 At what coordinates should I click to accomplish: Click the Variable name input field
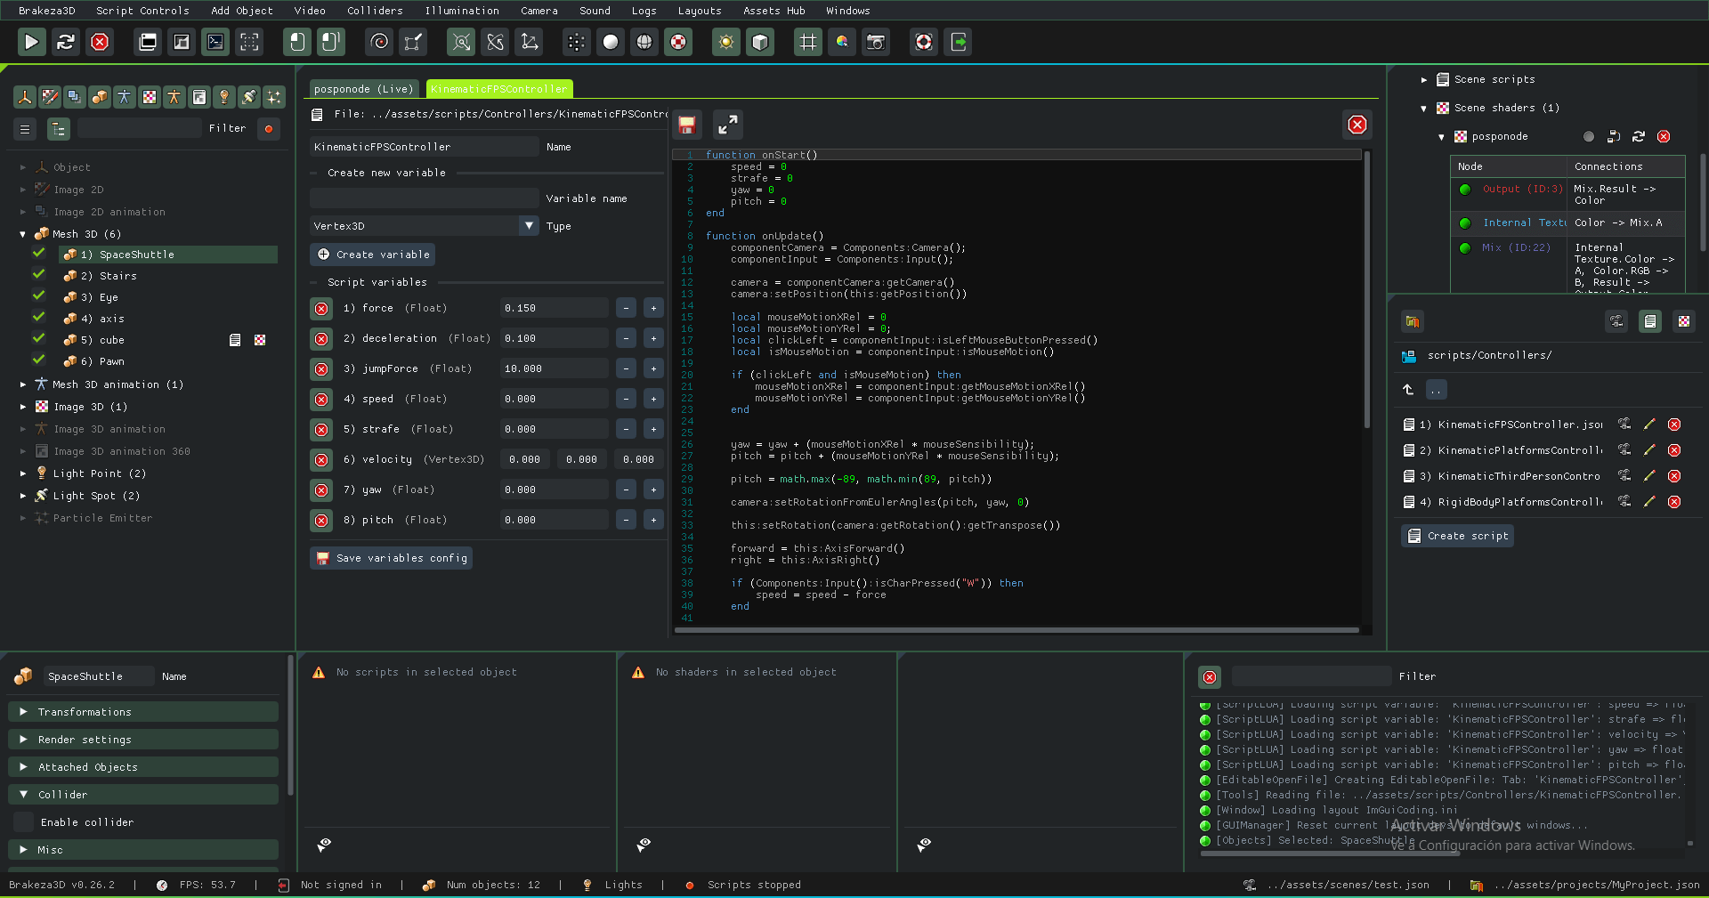pos(424,198)
